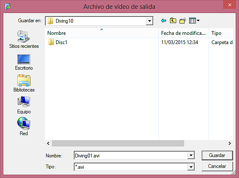Click the date 11/03/2015 12:34 of Disc1
The width and height of the screenshot is (239, 178).
coord(180,42)
